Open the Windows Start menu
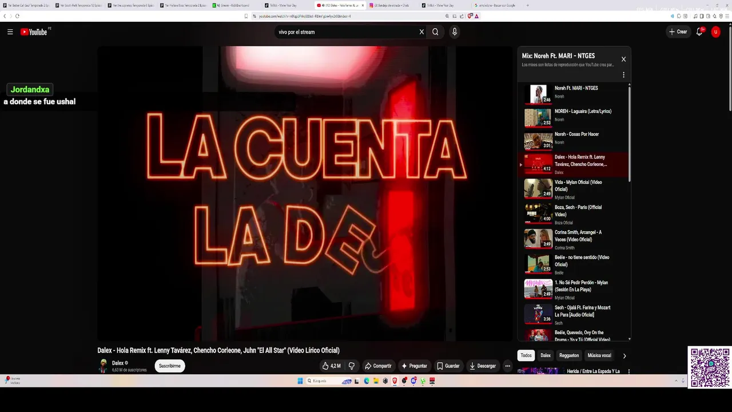The height and width of the screenshot is (412, 732). pyautogui.click(x=300, y=381)
